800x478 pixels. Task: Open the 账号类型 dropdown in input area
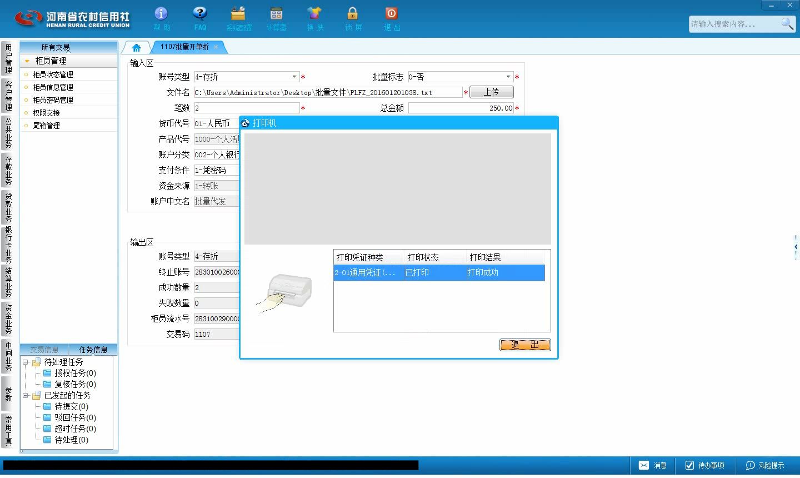pos(294,77)
